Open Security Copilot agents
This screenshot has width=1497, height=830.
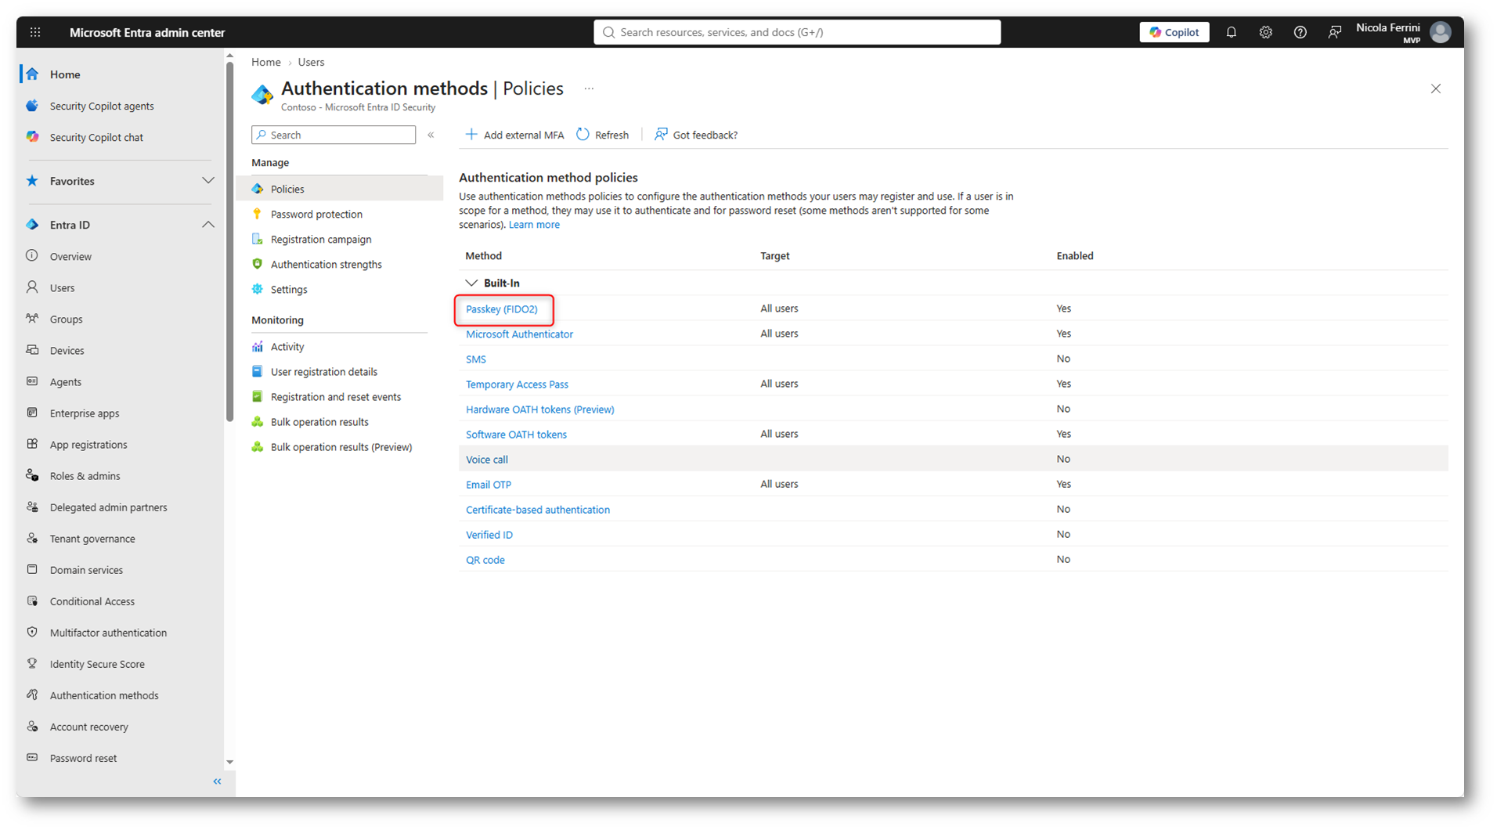(x=102, y=106)
